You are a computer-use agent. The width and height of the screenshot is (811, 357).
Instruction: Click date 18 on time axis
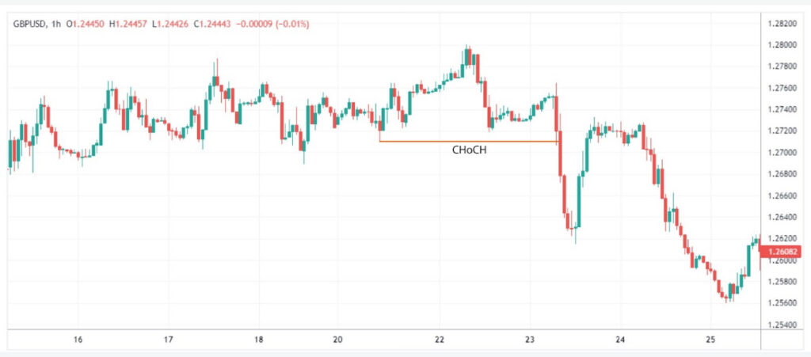tap(259, 340)
